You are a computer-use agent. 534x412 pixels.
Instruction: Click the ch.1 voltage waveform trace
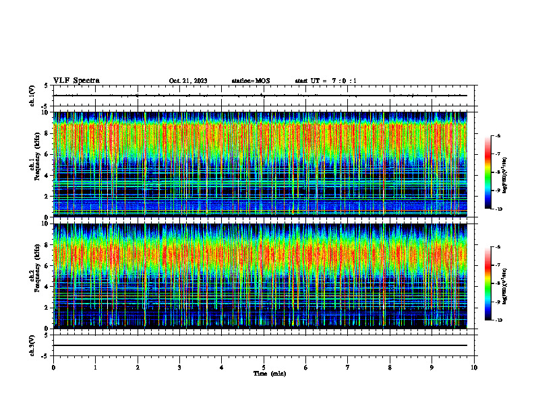click(x=260, y=96)
